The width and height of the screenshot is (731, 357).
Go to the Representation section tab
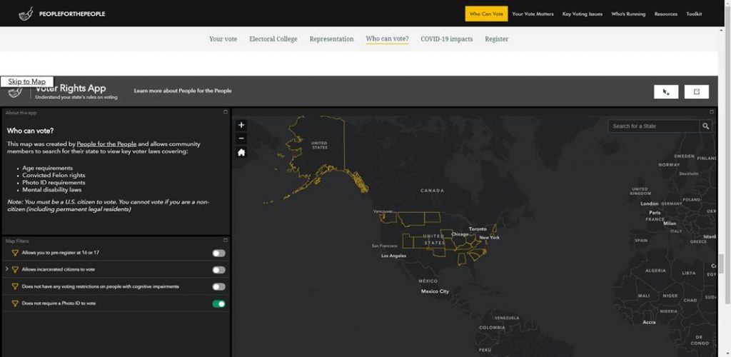pos(331,39)
